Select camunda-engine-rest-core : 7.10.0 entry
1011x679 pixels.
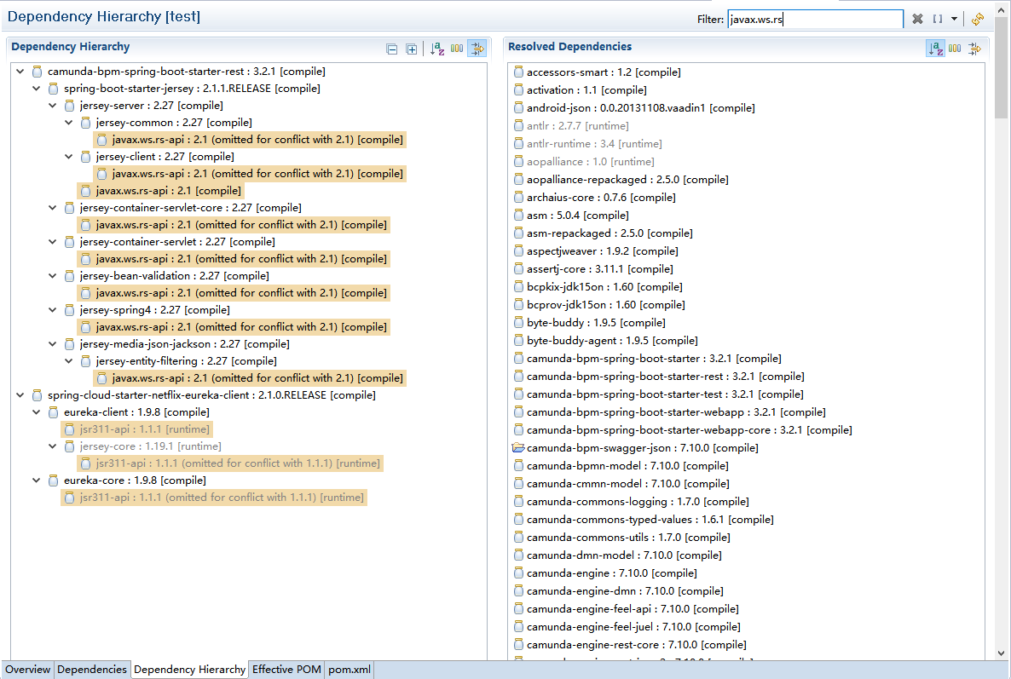coord(630,645)
